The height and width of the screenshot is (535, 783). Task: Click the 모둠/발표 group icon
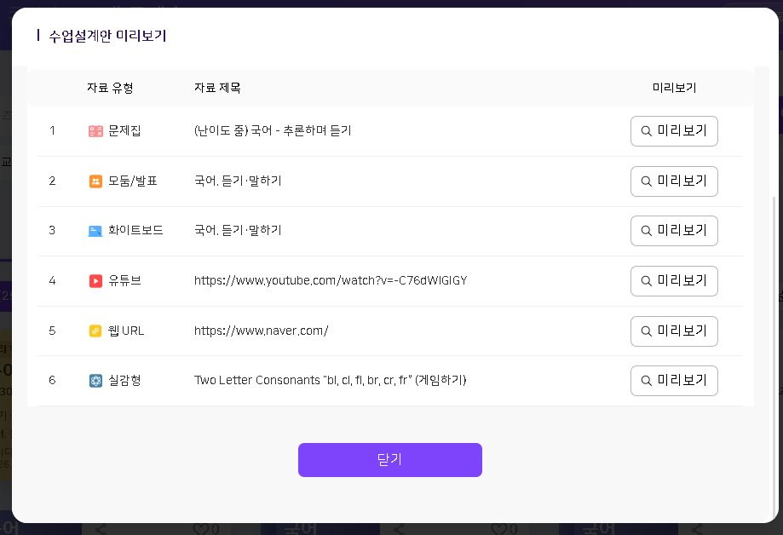click(95, 181)
